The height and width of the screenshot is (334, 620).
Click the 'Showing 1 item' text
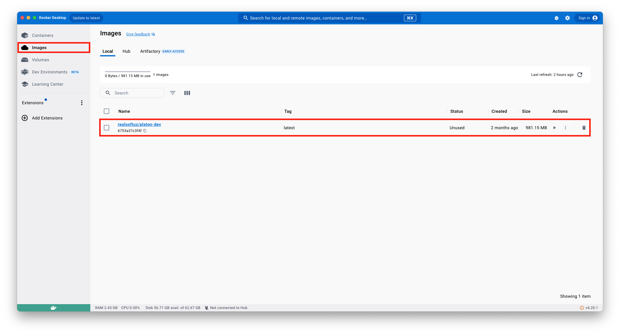[x=575, y=296]
